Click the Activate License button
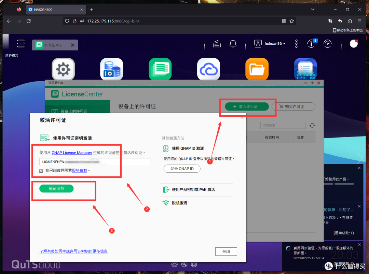369x274 pixels. tap(247, 106)
